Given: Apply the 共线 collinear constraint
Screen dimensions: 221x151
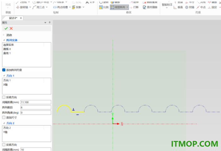Looking at the screenshot, I should point(201,2).
